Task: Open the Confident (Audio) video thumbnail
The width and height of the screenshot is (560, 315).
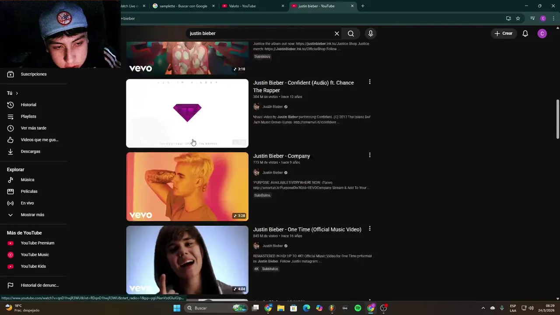Action: click(x=187, y=113)
